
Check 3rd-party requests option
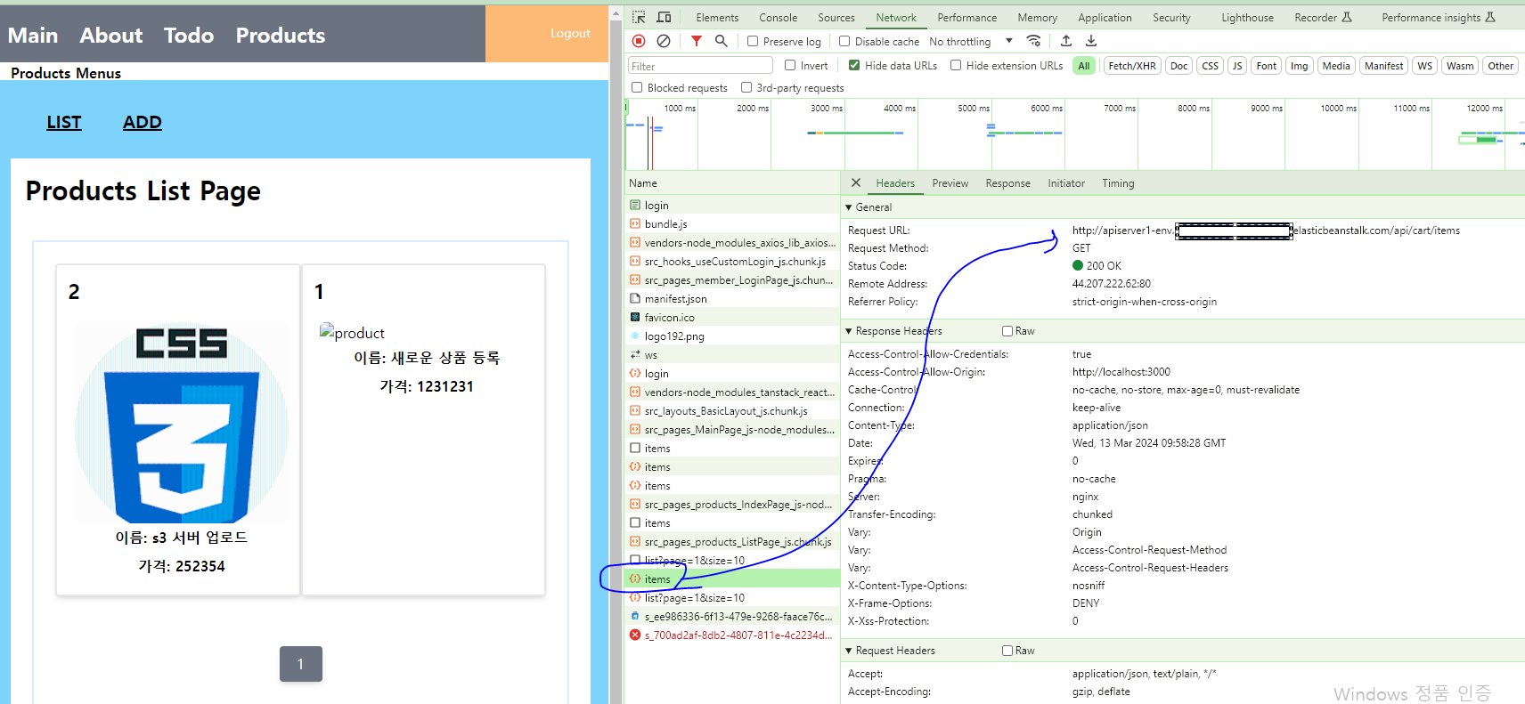tap(746, 87)
